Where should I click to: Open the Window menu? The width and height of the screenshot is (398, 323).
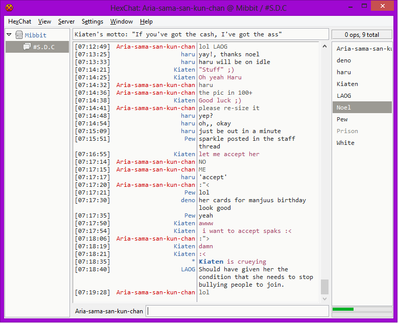[x=121, y=21]
